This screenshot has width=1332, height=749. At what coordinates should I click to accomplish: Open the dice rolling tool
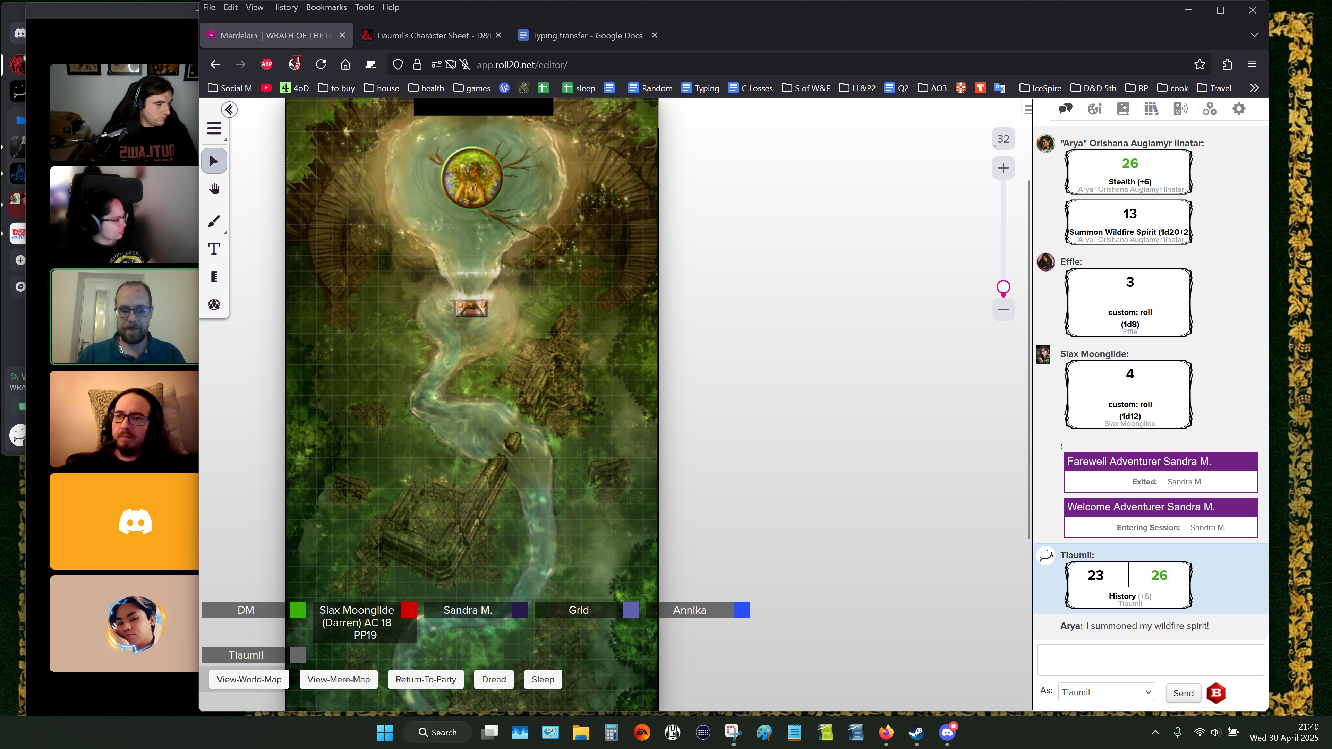click(214, 304)
